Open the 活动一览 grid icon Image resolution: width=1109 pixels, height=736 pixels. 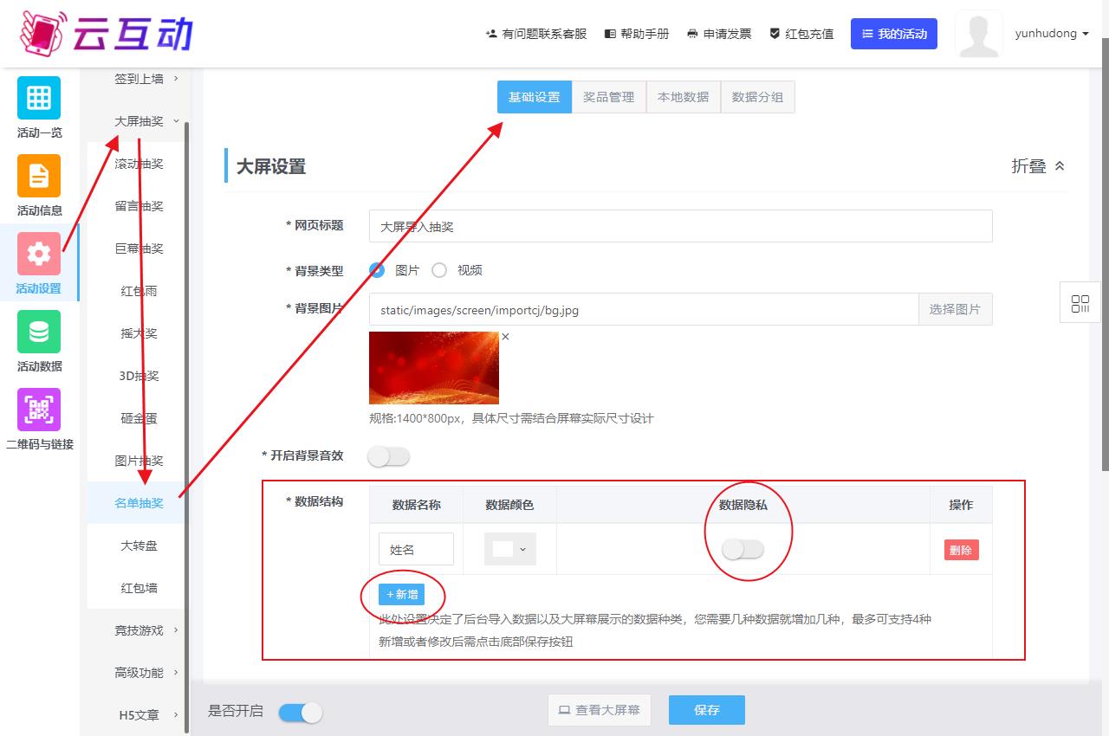pyautogui.click(x=39, y=98)
